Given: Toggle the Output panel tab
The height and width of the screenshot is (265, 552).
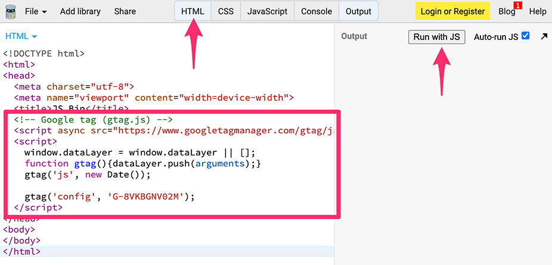Looking at the screenshot, I should point(358,11).
